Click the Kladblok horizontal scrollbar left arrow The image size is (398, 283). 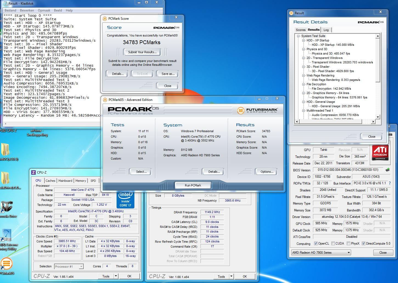click(5, 124)
